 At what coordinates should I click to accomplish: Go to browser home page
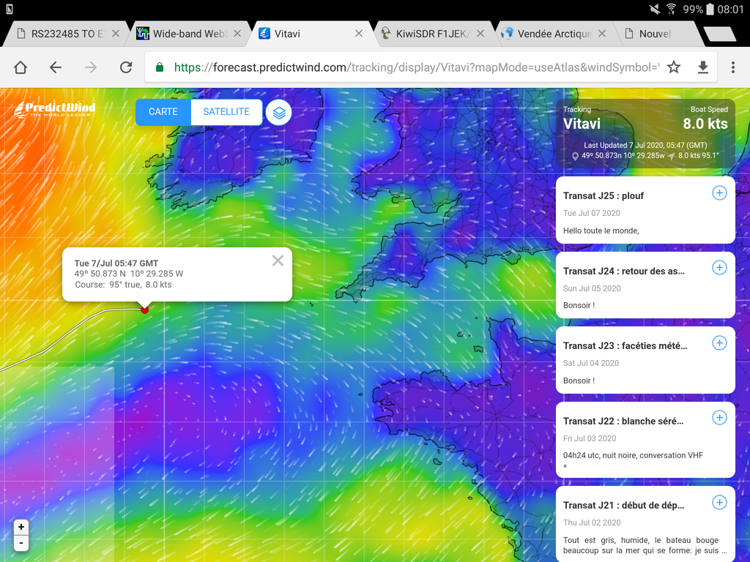coord(21,67)
